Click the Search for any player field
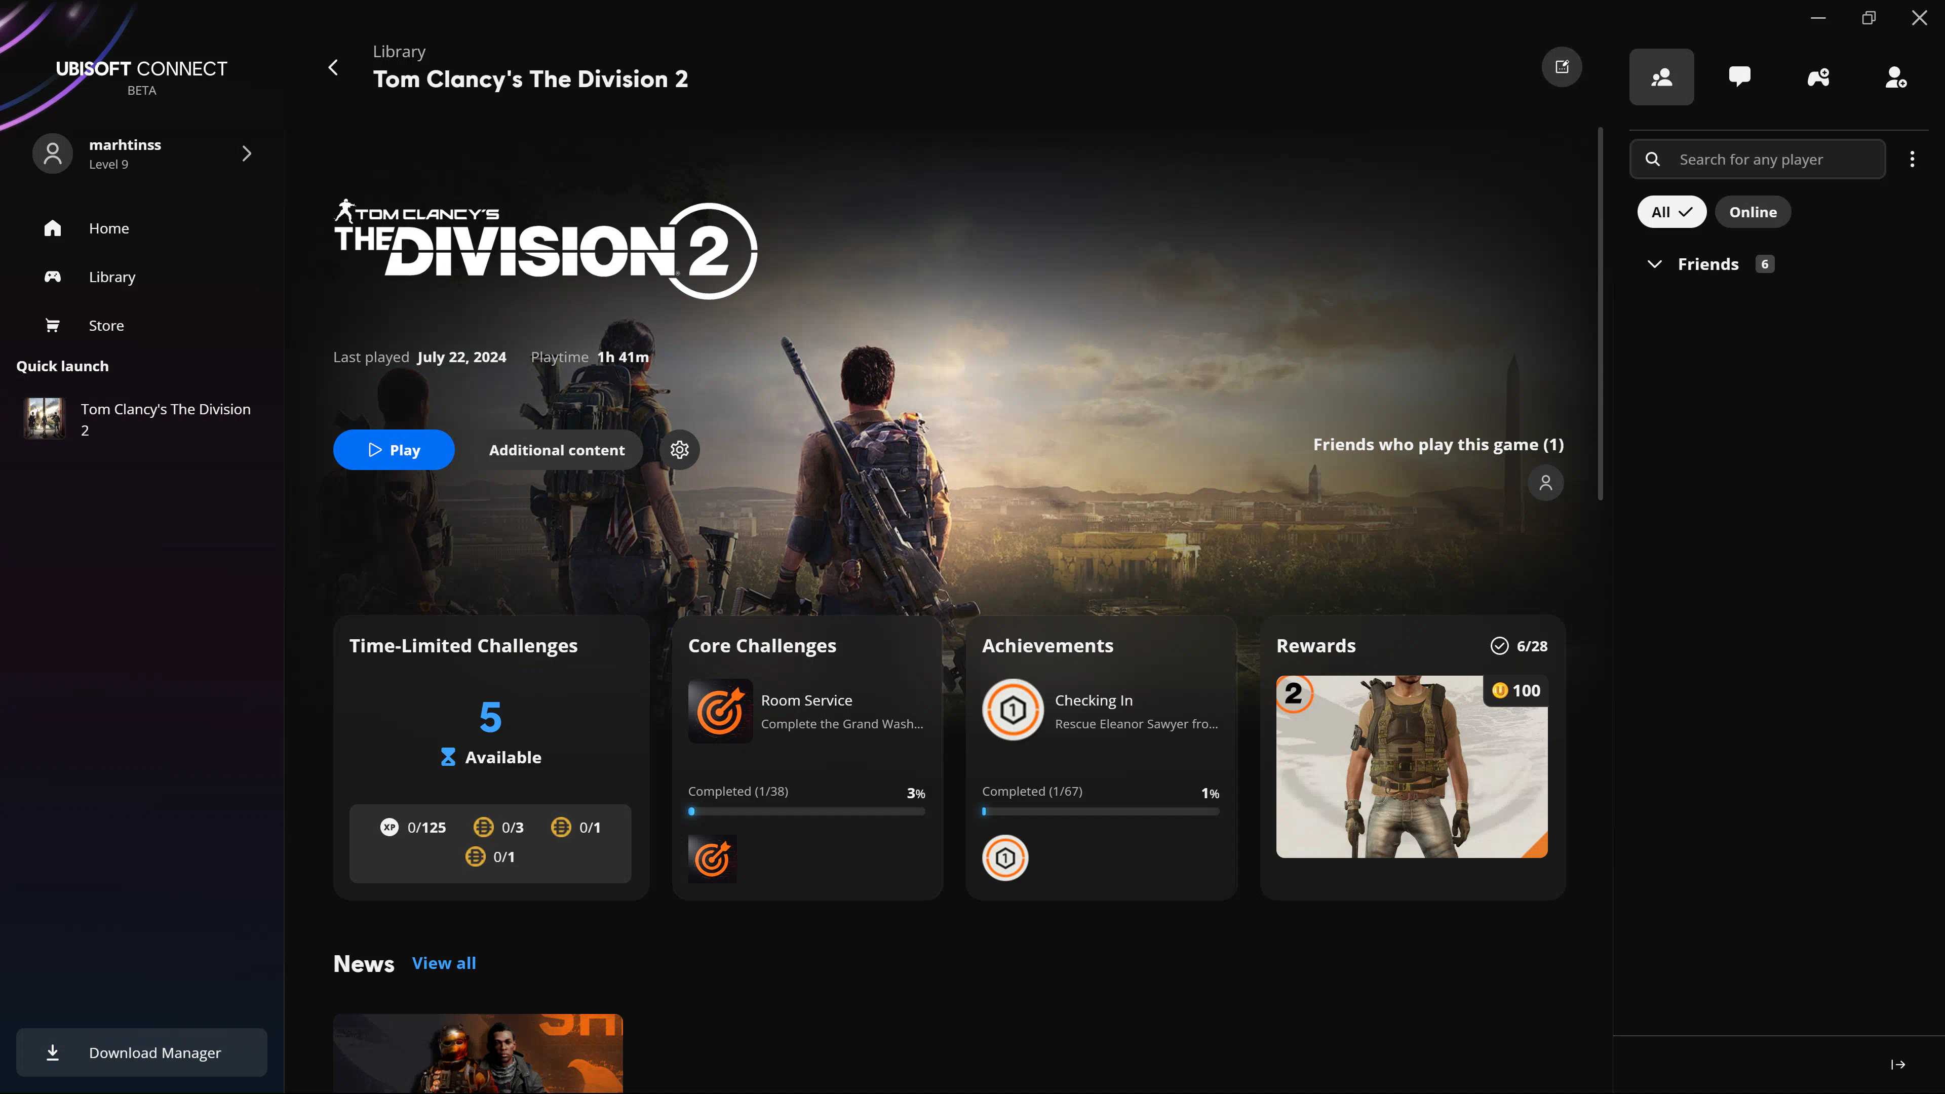Viewport: 1945px width, 1094px height. coord(1757,160)
